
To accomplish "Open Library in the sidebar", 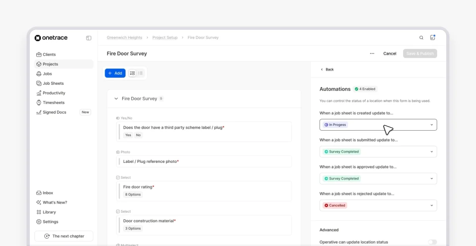I will point(63,212).
